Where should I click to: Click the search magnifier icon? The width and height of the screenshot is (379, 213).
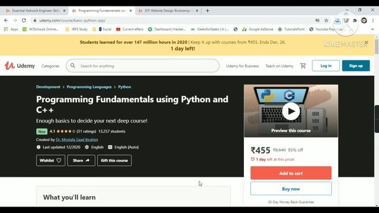pyautogui.click(x=72, y=66)
